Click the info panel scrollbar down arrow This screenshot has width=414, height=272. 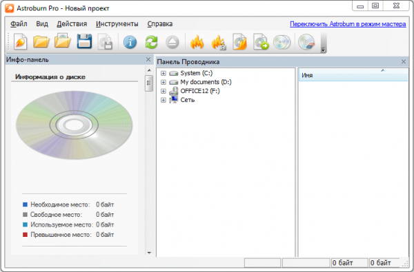click(149, 253)
